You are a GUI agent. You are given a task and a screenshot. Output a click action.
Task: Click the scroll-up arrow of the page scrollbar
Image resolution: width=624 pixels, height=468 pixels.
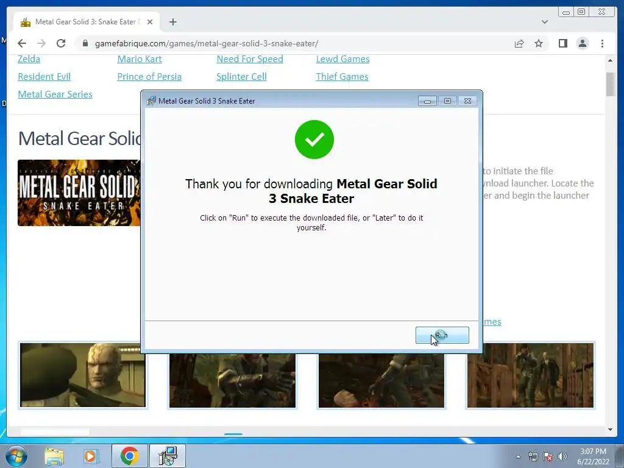tap(611, 60)
